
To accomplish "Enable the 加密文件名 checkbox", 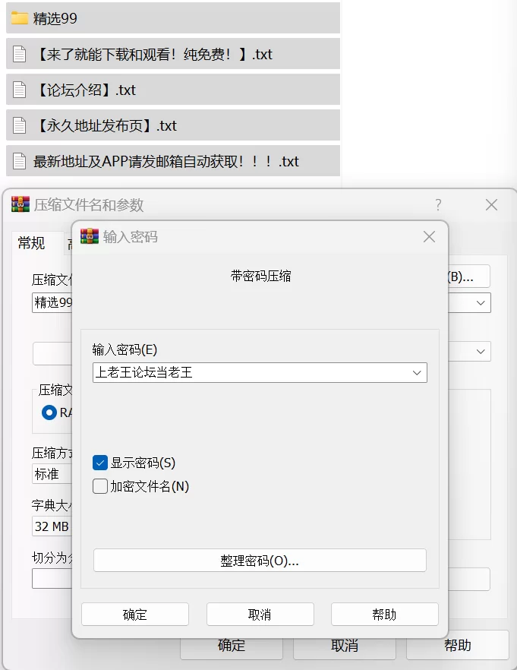I will coord(100,486).
